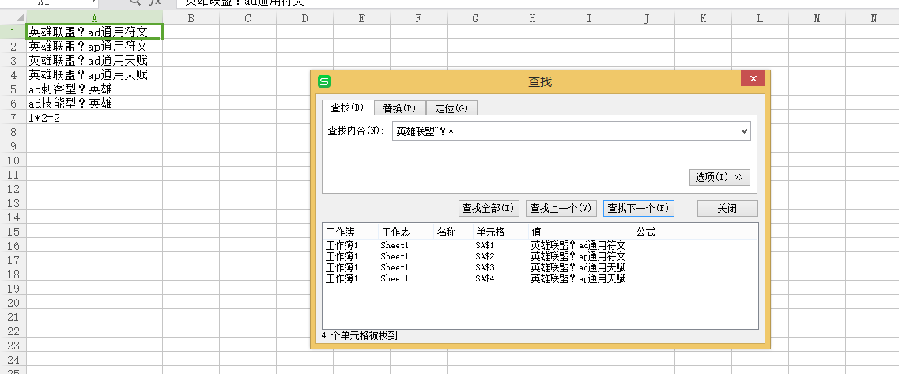Sort results by 工作簿 column header
This screenshot has height=374, width=899.
pos(349,232)
